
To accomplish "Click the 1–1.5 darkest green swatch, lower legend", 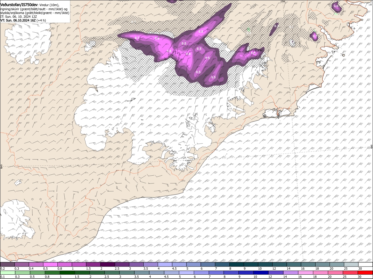I will tap(67, 273).
